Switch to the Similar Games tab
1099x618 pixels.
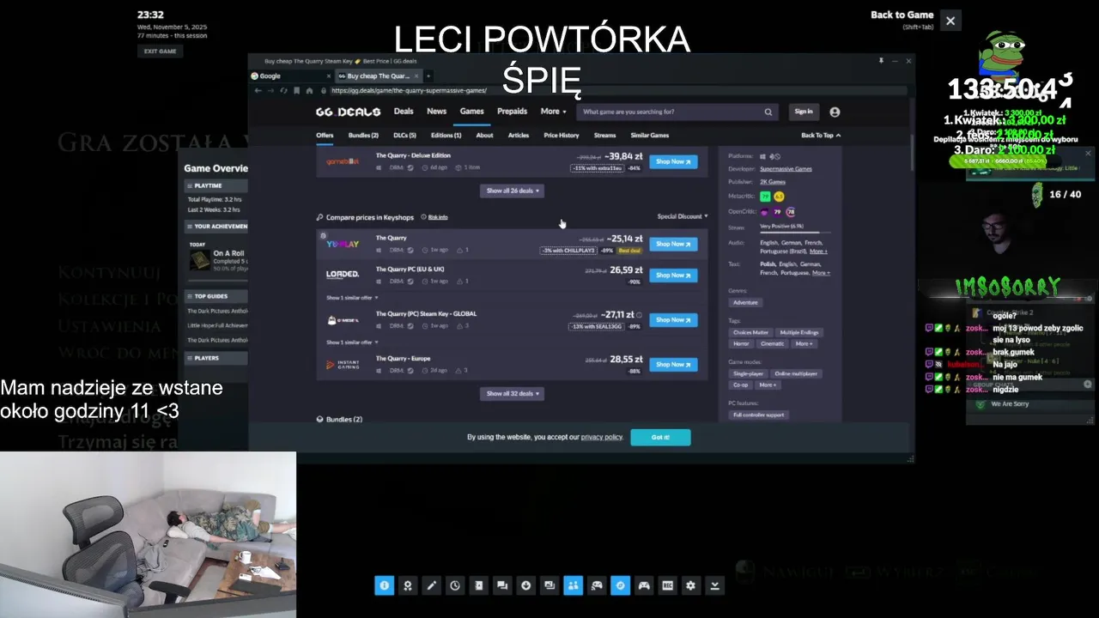point(650,135)
